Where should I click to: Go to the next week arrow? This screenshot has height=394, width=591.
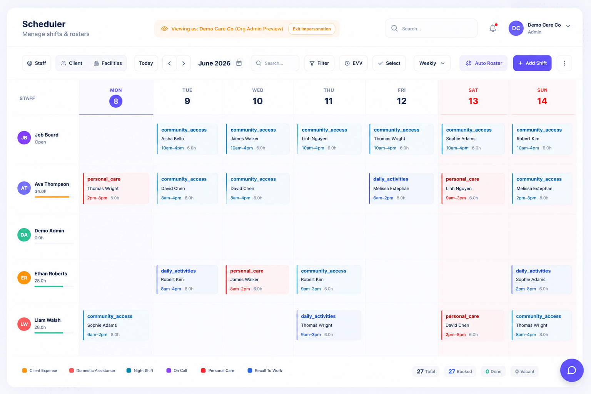coord(184,63)
